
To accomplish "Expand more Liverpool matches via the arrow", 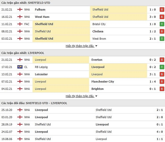I will click(x=96, y=96).
